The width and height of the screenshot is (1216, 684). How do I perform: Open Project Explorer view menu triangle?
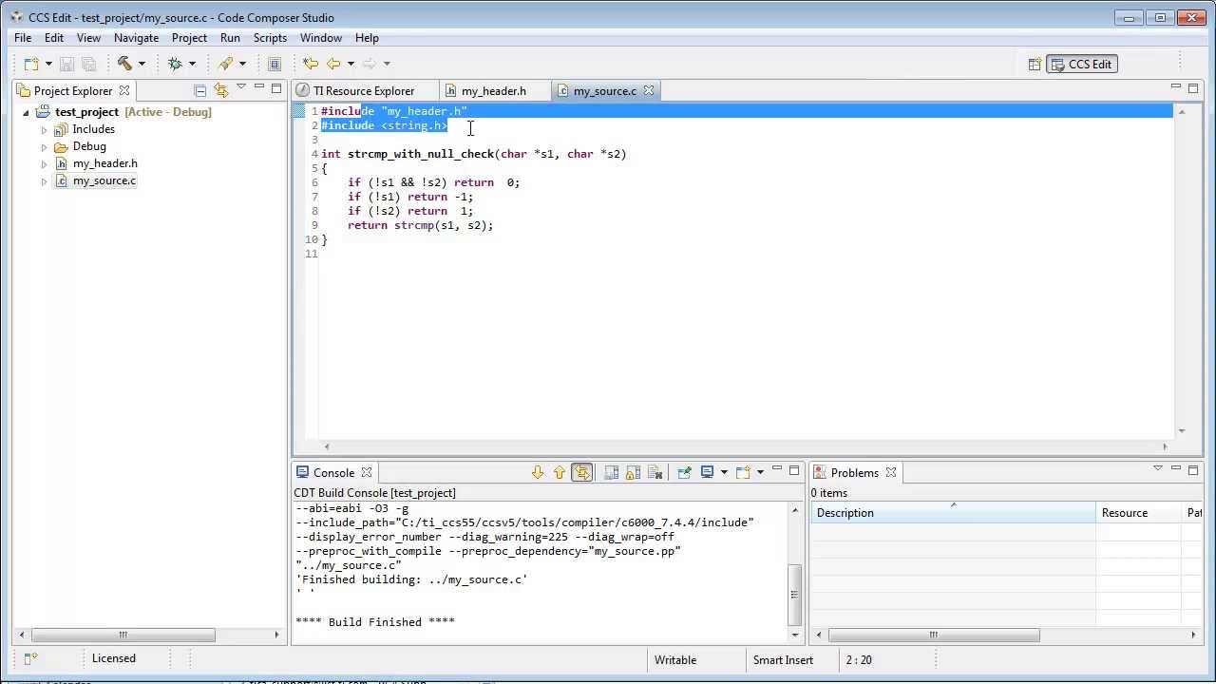(241, 87)
